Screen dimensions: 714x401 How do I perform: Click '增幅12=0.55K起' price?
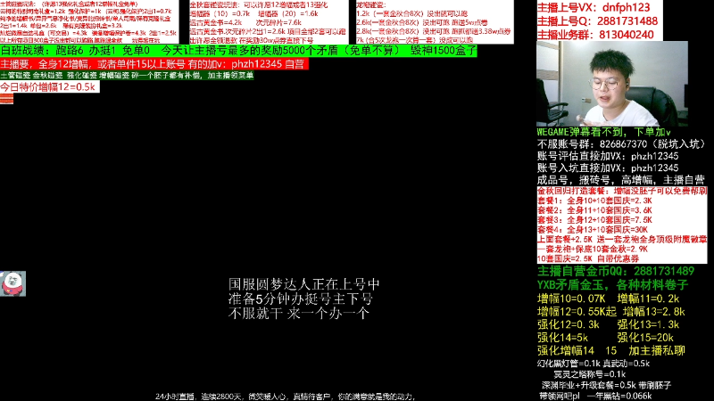point(577,312)
